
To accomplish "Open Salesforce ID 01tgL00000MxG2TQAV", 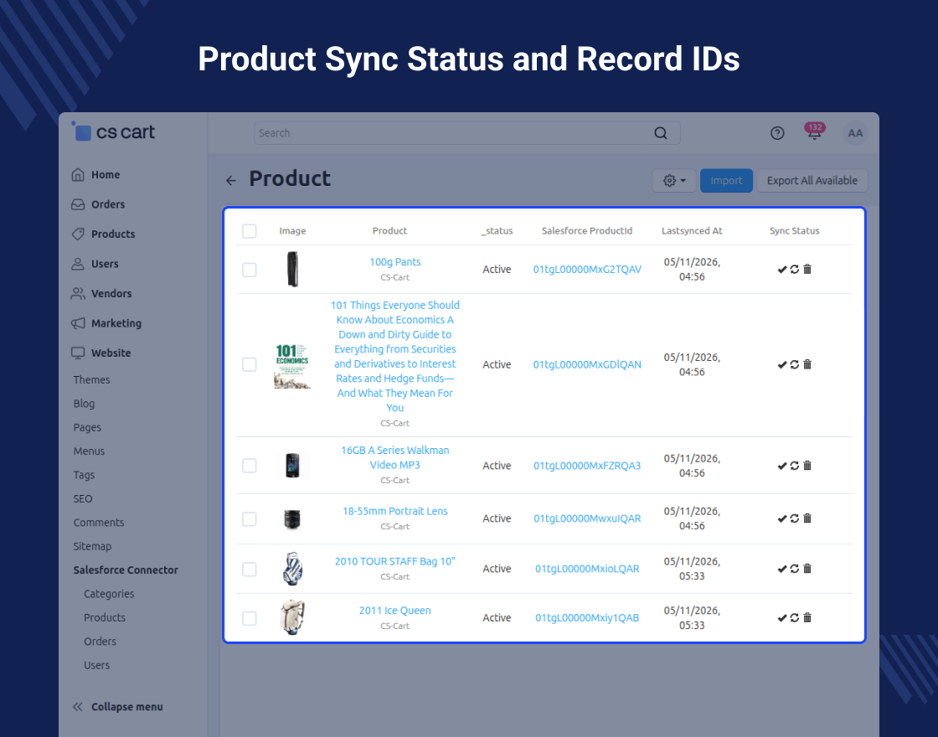I will point(587,269).
